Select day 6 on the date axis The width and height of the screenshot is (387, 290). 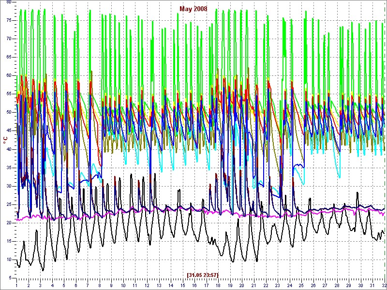pyautogui.click(x=76, y=285)
